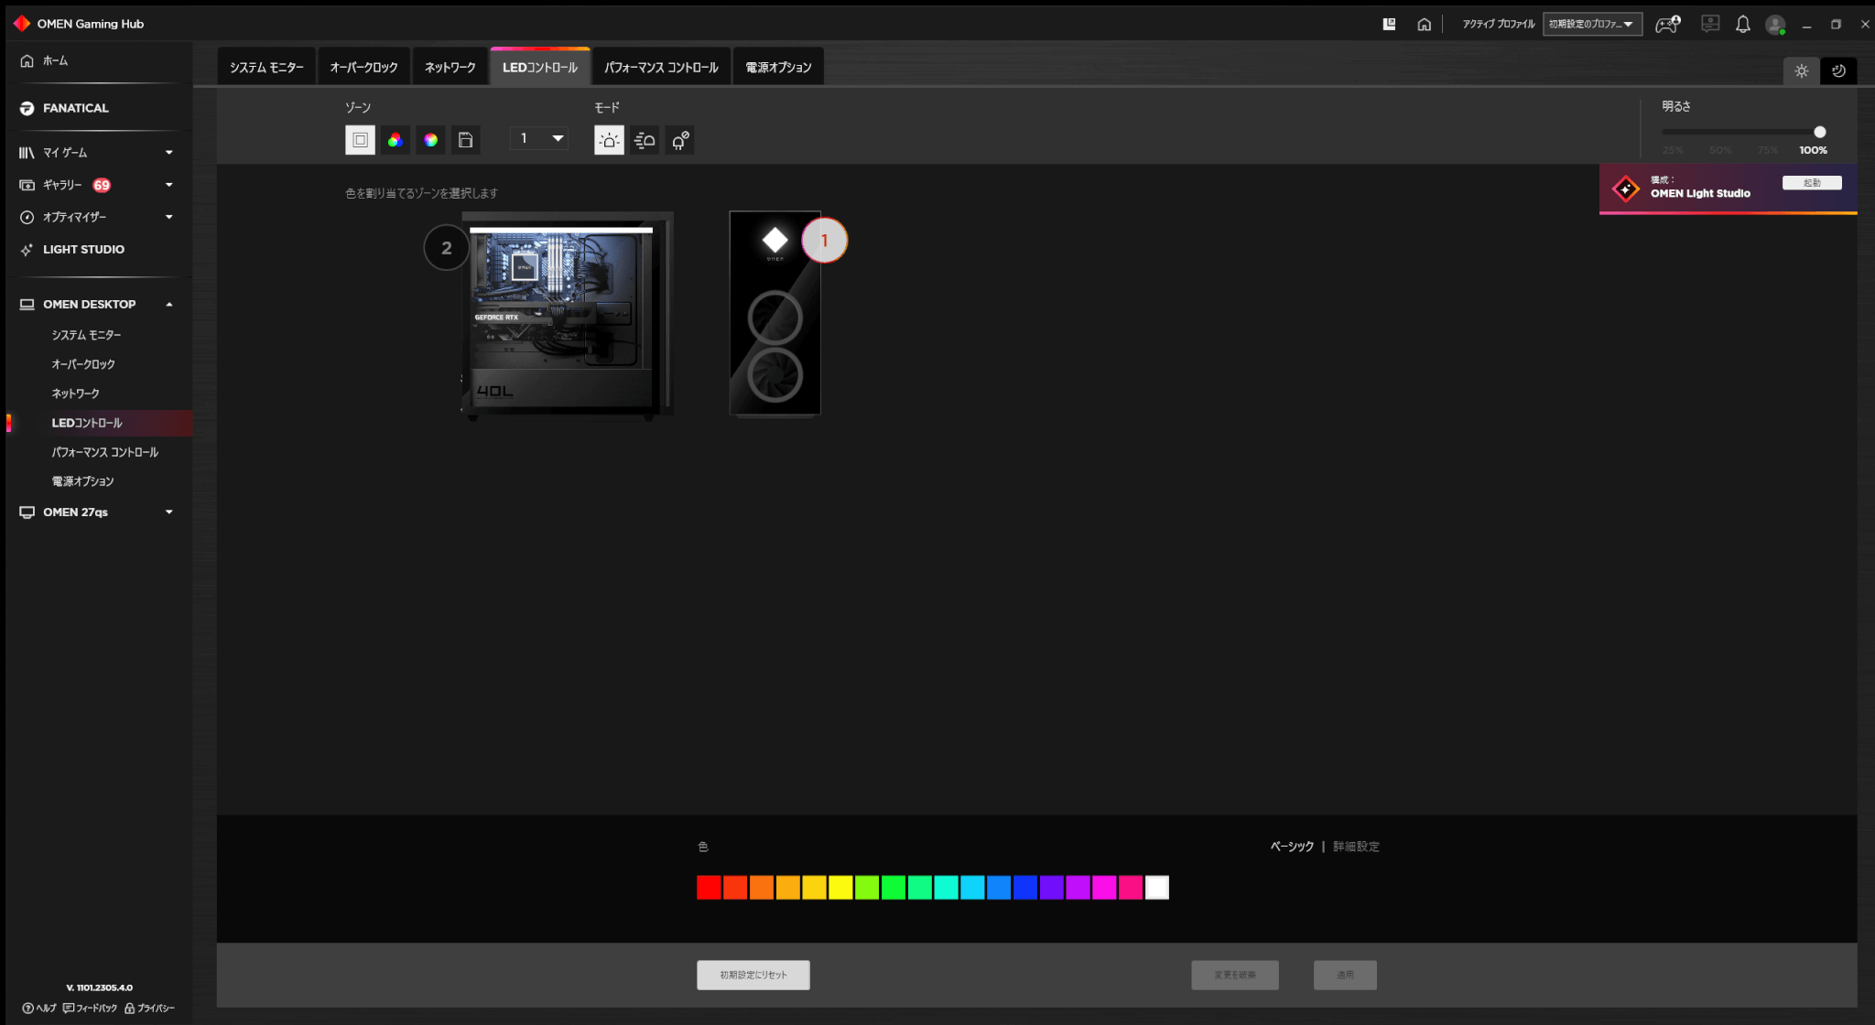Select the animation lighting mode icon

645,140
